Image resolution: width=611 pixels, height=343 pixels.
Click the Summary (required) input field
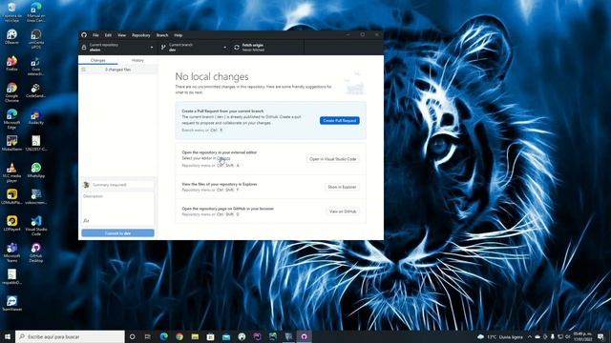click(122, 185)
